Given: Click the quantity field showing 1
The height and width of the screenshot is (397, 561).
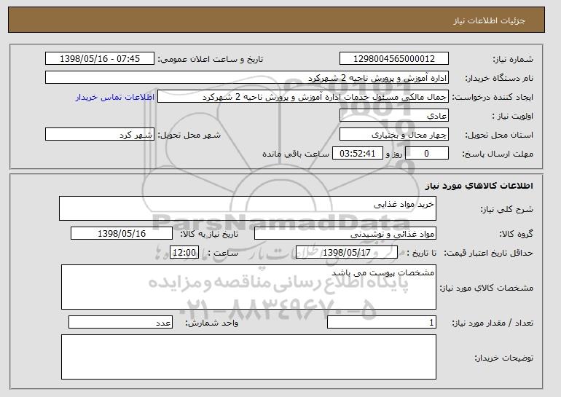Looking at the screenshot, I should (382, 322).
